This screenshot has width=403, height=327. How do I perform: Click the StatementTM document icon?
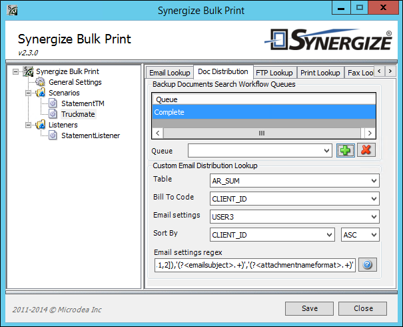coord(53,103)
